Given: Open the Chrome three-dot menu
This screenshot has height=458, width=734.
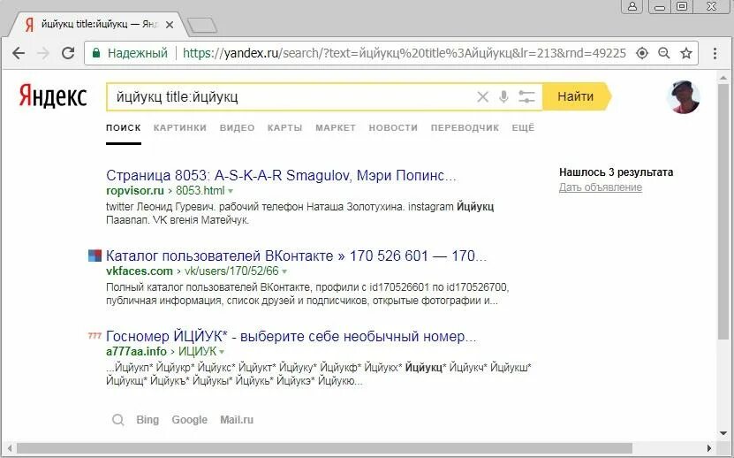Looking at the screenshot, I should pos(715,53).
